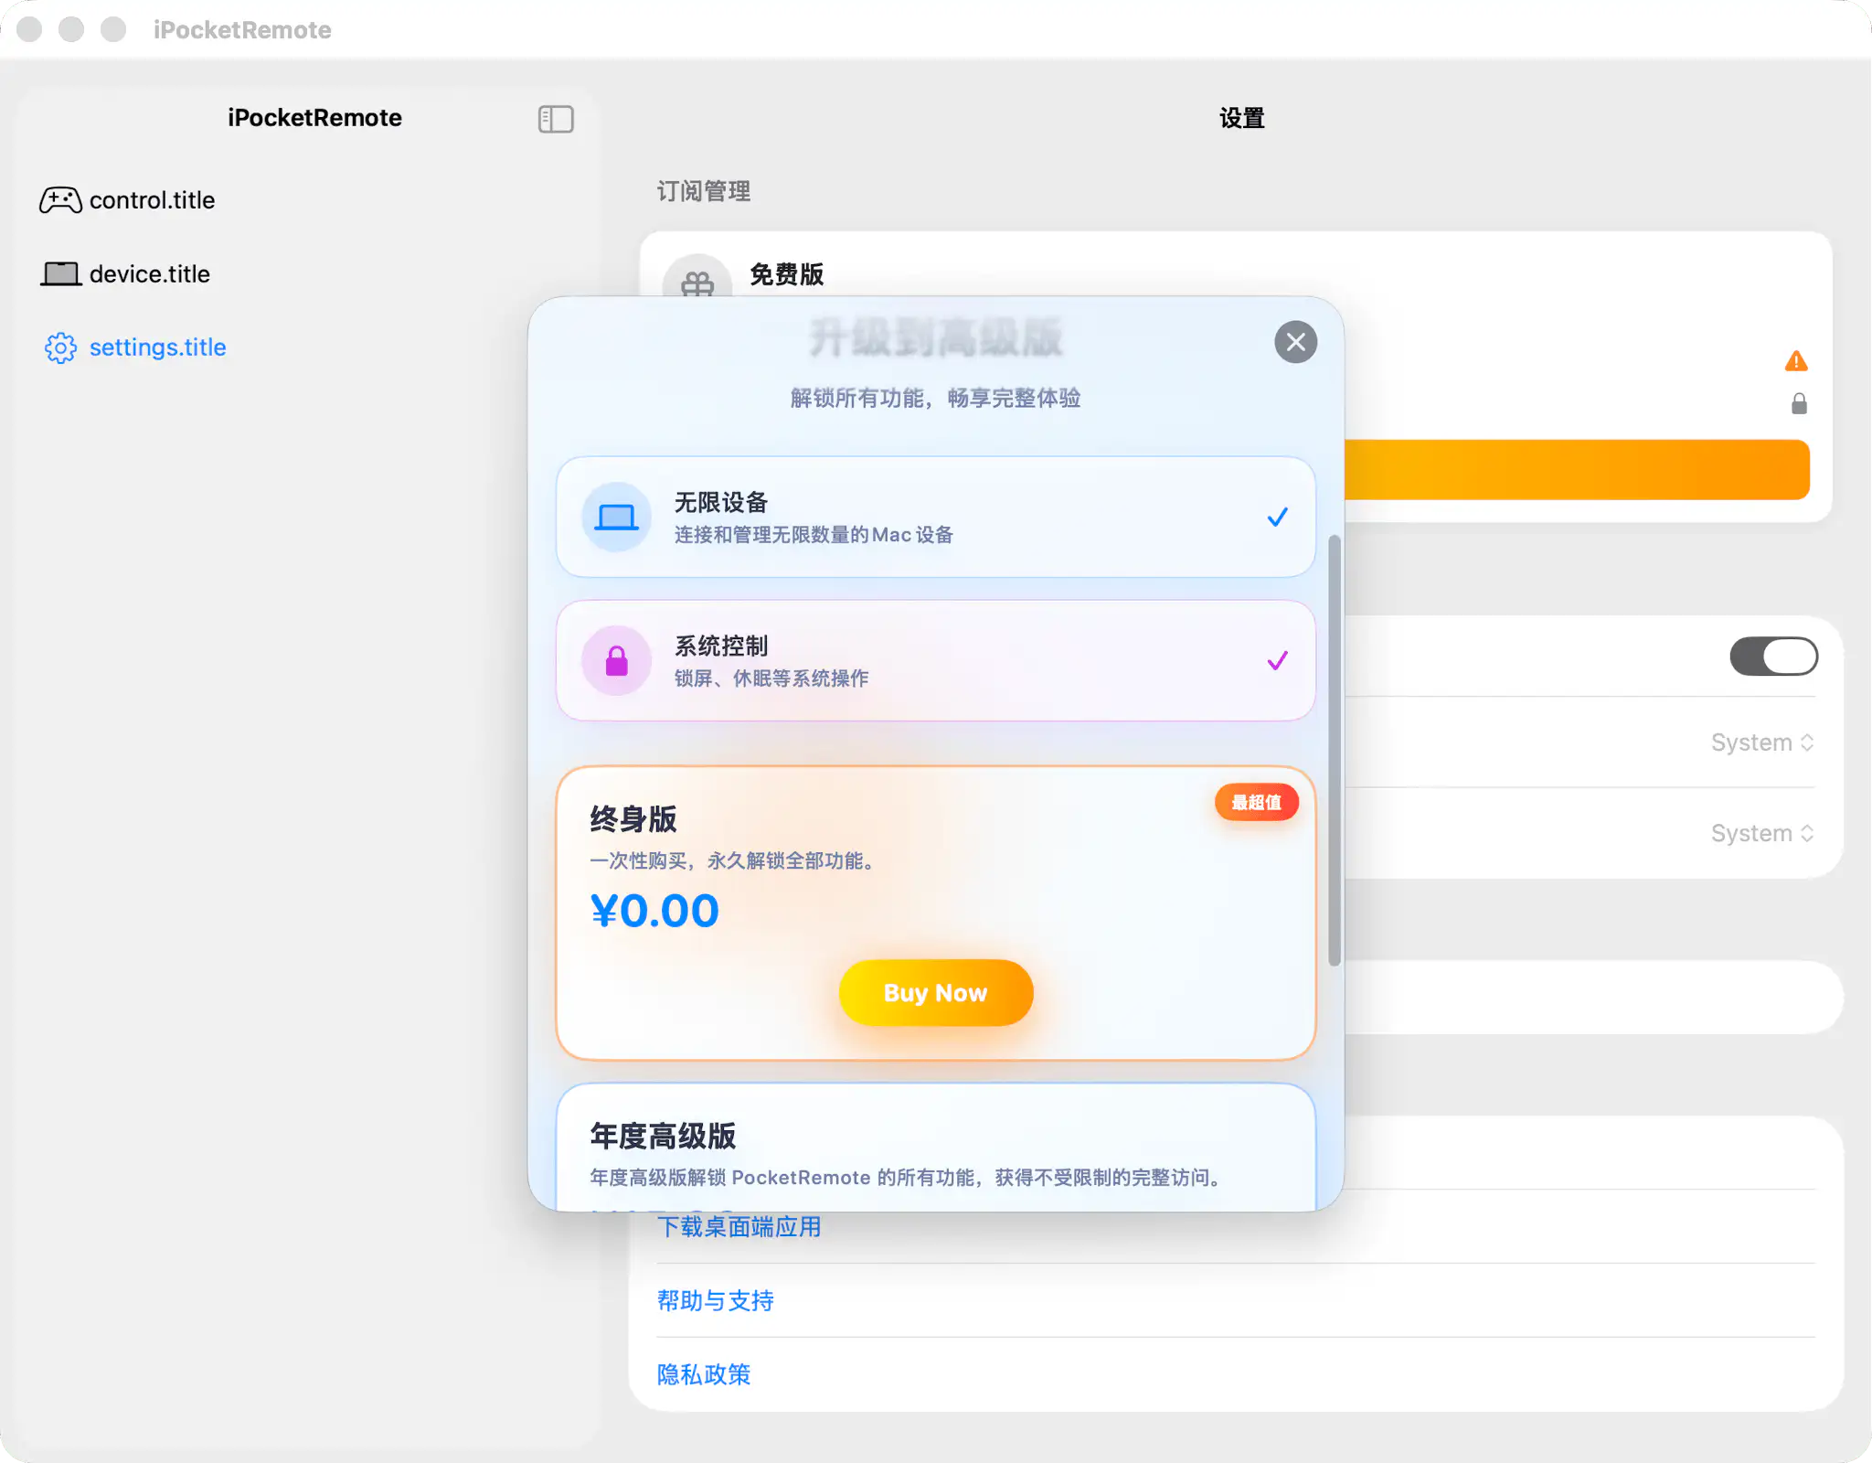Screen dimensions: 1872x1463
Task: Open the lower System dropdown
Action: [x=1760, y=832]
